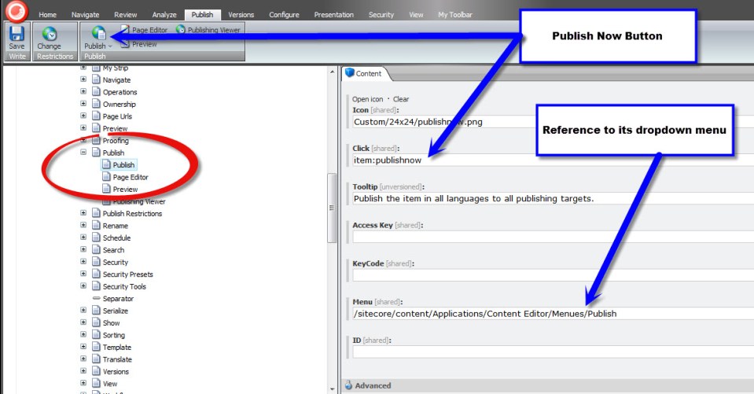Click Preview in the ribbon
The image size is (754, 394).
coord(144,44)
